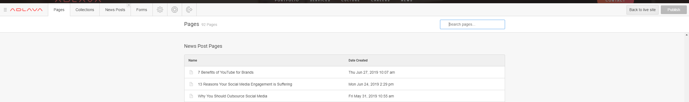Click the Publish button
This screenshot has height=102, width=689.
point(674,10)
